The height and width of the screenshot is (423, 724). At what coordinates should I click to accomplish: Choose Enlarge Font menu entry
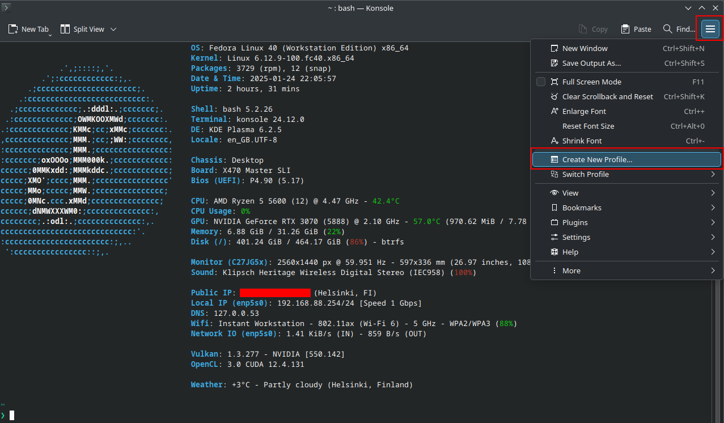[x=626, y=111]
